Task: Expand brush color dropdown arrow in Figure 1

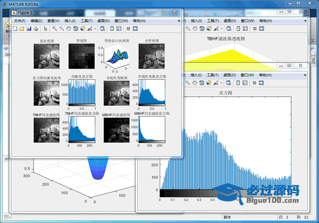Action: [x=95, y=29]
